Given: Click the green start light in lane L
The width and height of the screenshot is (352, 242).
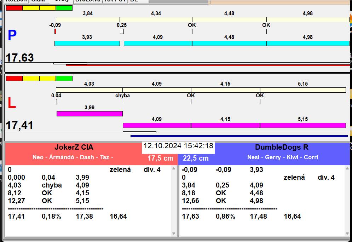Looking at the screenshot, I should click(64, 78).
